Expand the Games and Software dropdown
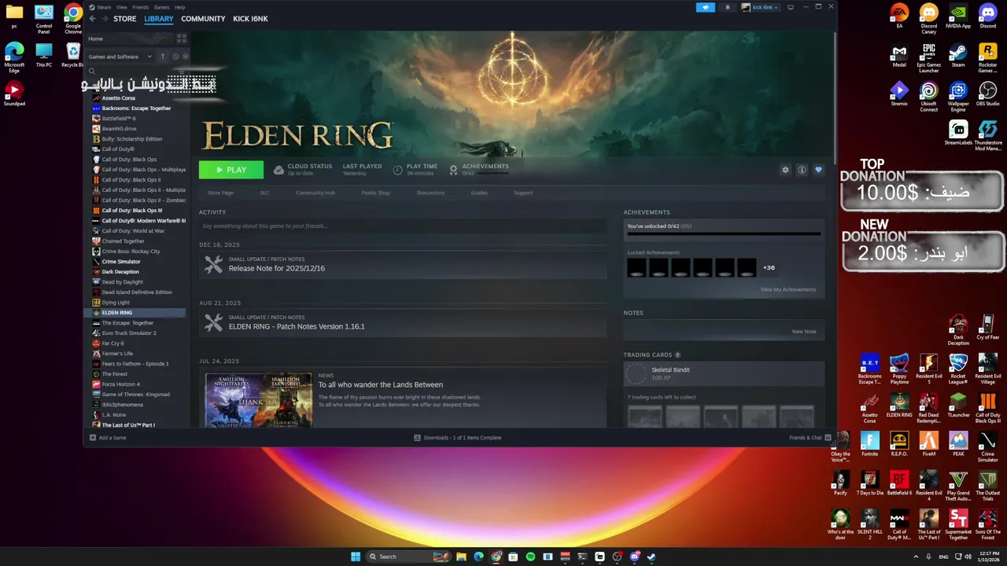Viewport: 1007px width, 566px height. (120, 57)
